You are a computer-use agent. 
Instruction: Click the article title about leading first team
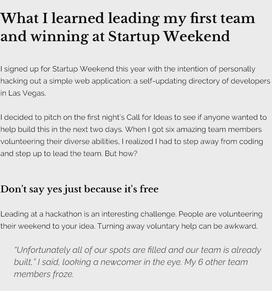point(127,27)
